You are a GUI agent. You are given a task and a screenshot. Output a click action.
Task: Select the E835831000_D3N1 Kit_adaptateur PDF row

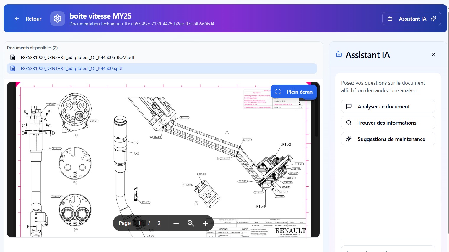(x=162, y=68)
